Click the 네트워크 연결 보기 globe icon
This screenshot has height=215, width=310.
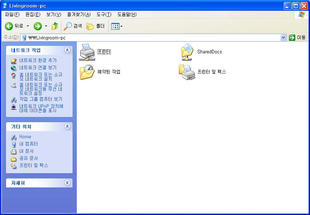coord(13,68)
